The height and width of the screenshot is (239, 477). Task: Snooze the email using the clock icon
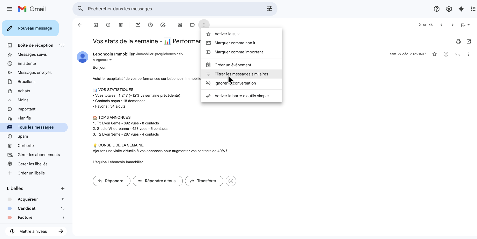[x=150, y=25]
